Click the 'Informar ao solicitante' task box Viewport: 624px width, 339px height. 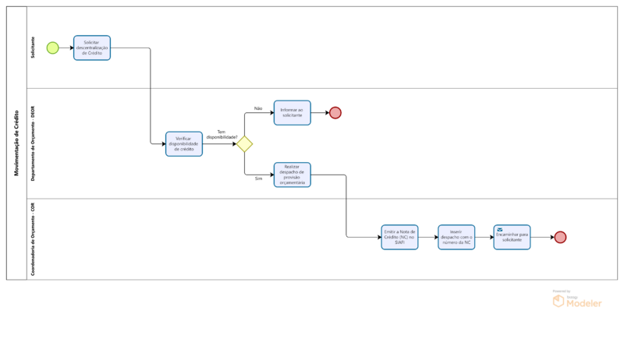coord(292,112)
